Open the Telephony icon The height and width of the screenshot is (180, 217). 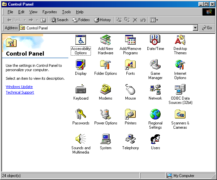130,139
